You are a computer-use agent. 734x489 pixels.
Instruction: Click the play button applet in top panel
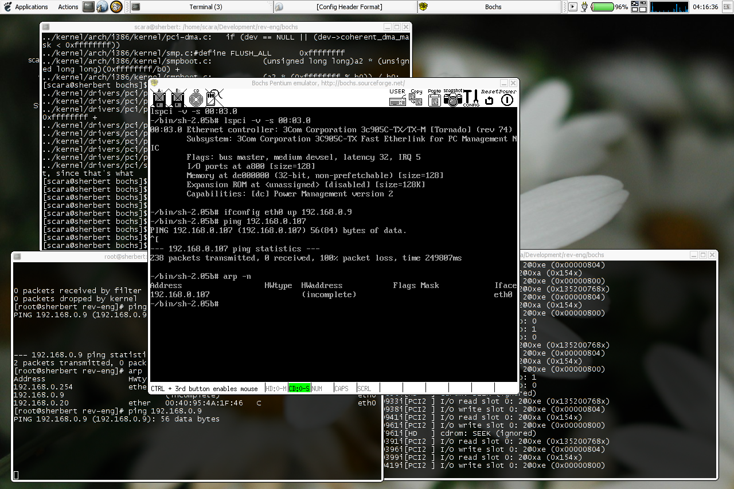(x=573, y=7)
